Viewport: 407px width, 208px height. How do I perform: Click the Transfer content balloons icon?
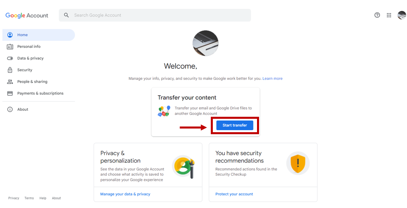164,111
